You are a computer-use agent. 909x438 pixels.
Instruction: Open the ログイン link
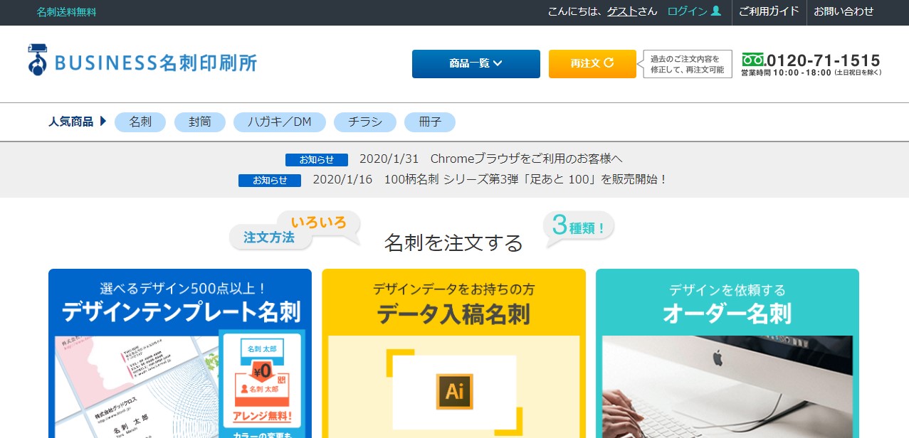coord(687,11)
